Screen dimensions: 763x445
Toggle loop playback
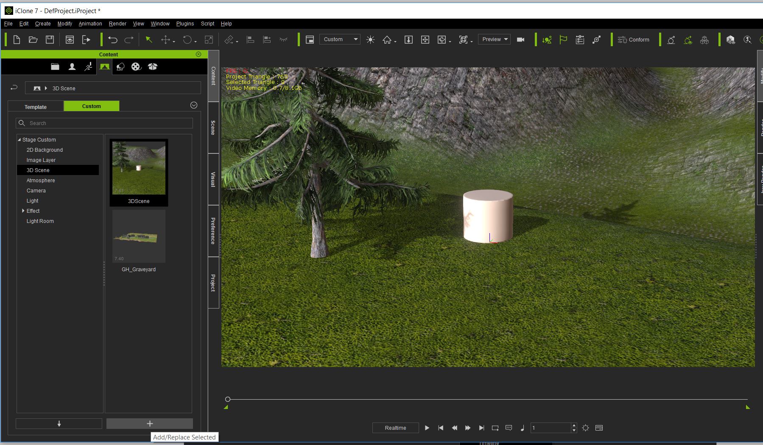pos(495,428)
